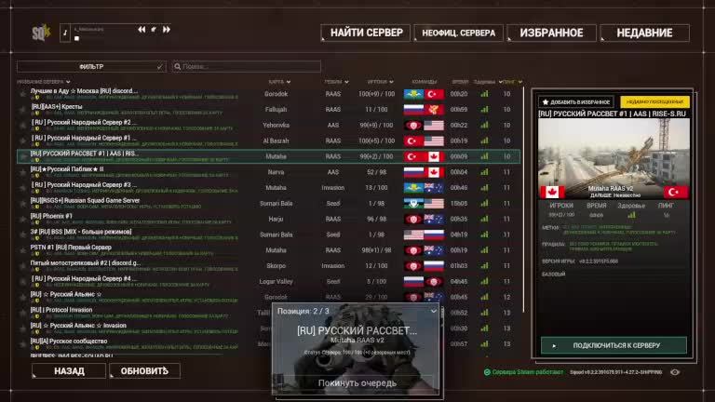715x402 pixels.
Task: Click the НЕДАВНО ПОСЕЩЕННЫЕ yellow badge
Action: 654,102
